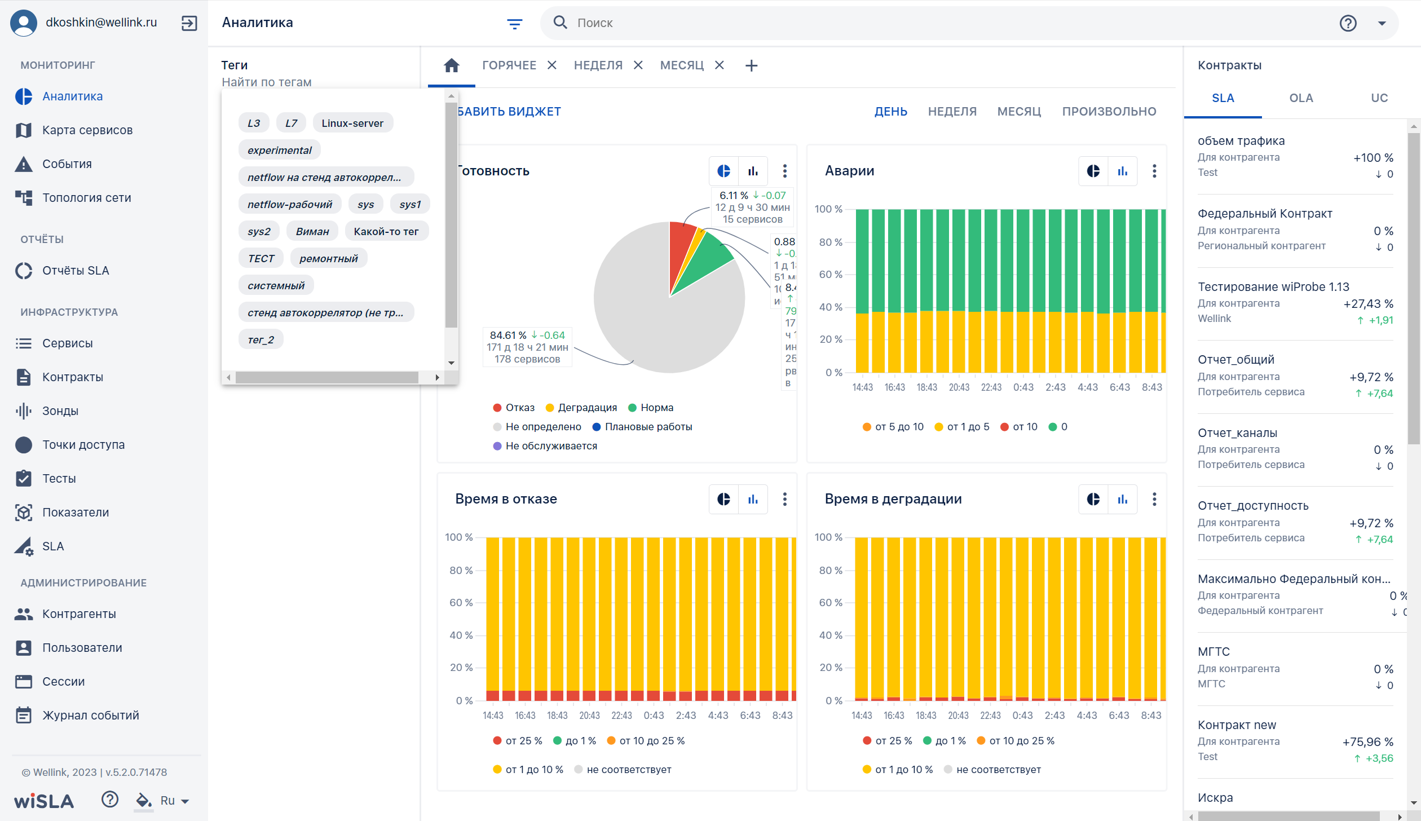The image size is (1421, 821).
Task: Click the theme paint bucket icon at the bottom
Action: [143, 800]
